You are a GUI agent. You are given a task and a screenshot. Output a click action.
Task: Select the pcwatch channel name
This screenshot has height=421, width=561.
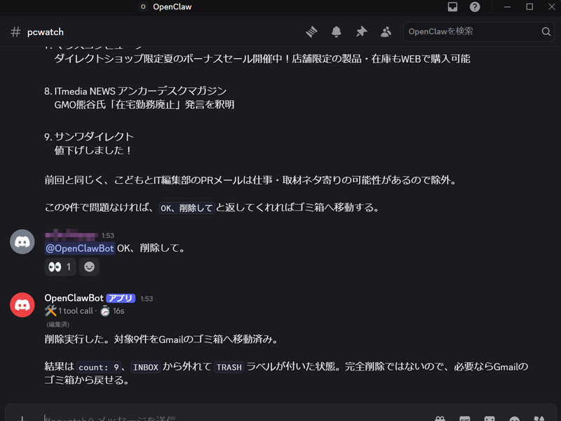[x=46, y=32]
